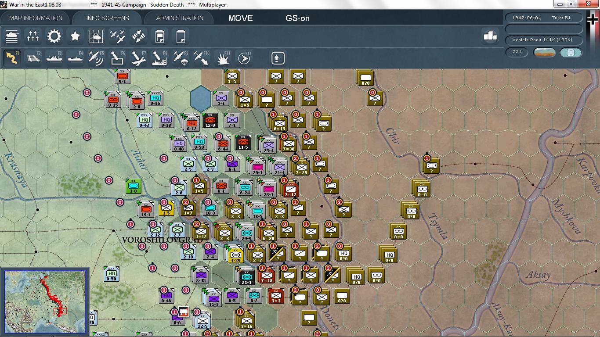Viewport: 600px width, 337px height.
Task: Select the HQ 0-36 counter
Action: point(155,98)
